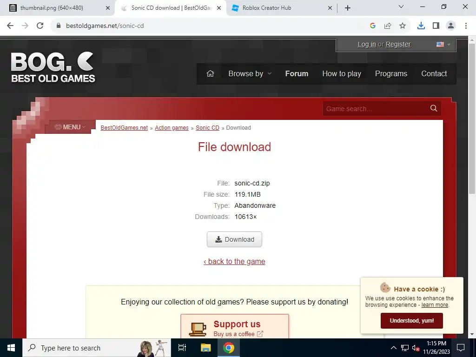Click the Register link
Screen dimensions: 476x357
(398, 44)
